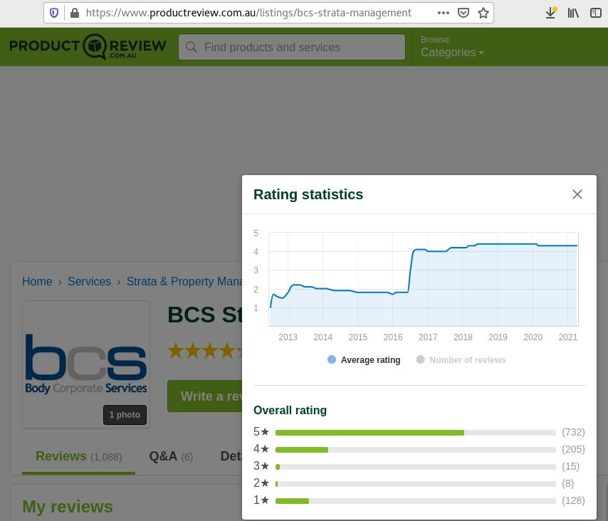Click the 2013 label on the chart axis
This screenshot has height=521, width=608.
click(x=288, y=337)
